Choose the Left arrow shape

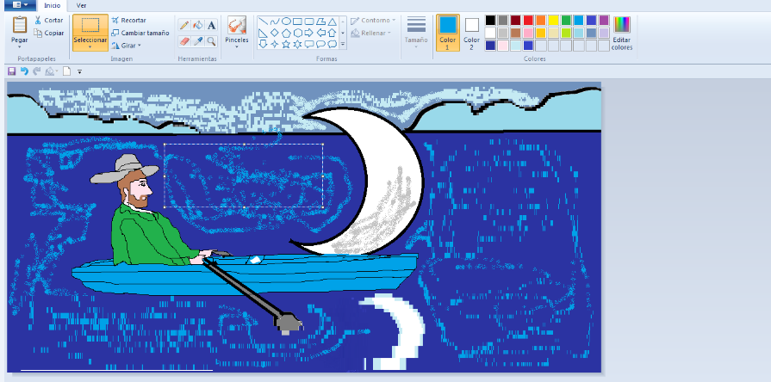(x=320, y=33)
